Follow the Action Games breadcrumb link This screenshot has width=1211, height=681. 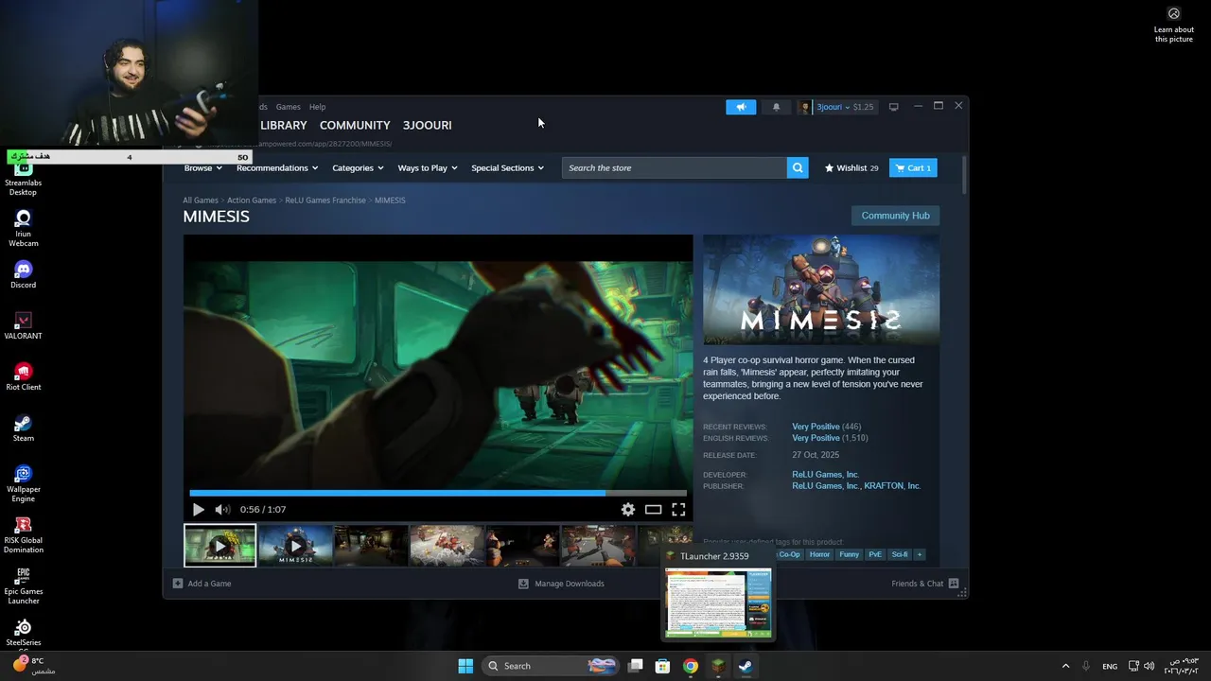pos(252,201)
